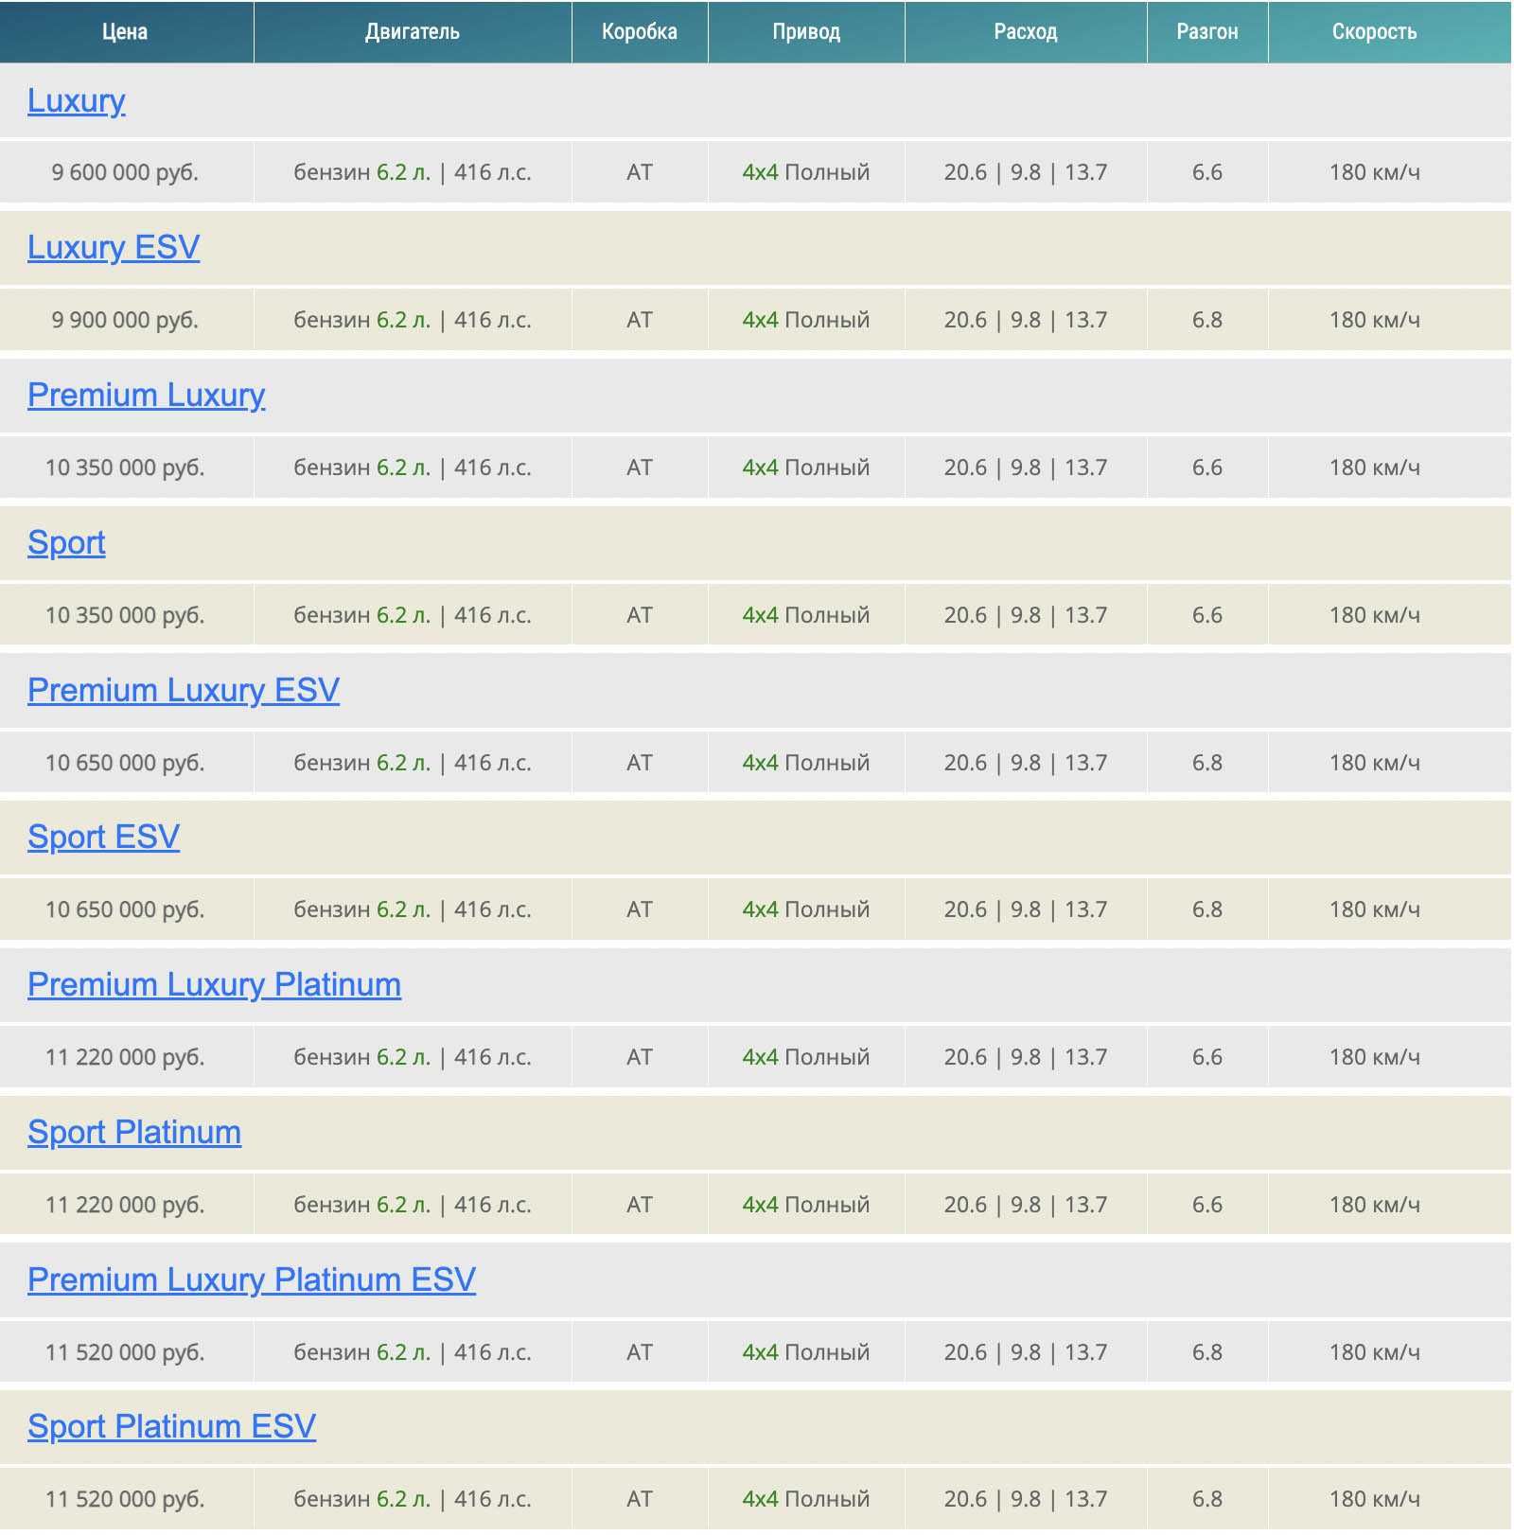Viewport: 1514px width, 1535px height.
Task: Select the Sport Platinum trim link
Action: click(134, 1132)
